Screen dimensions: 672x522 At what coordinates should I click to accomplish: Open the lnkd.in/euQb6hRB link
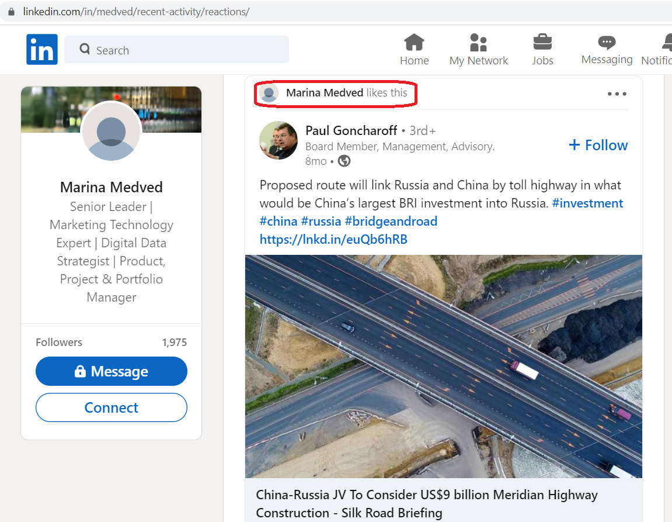point(333,239)
